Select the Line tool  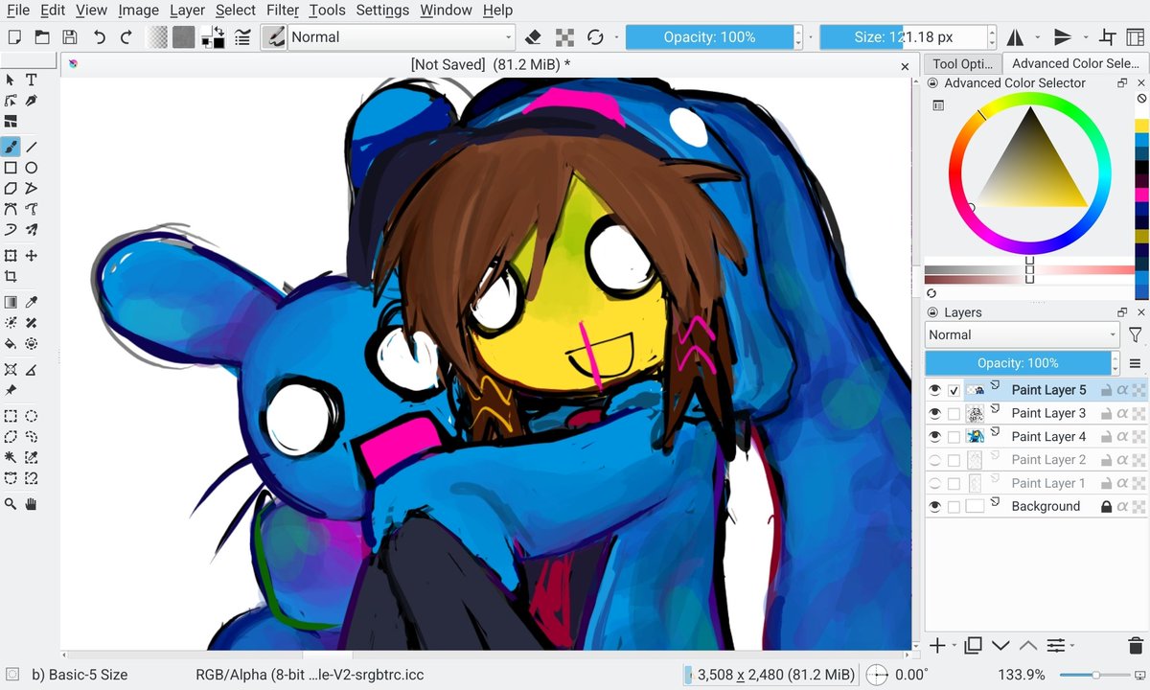click(x=32, y=147)
